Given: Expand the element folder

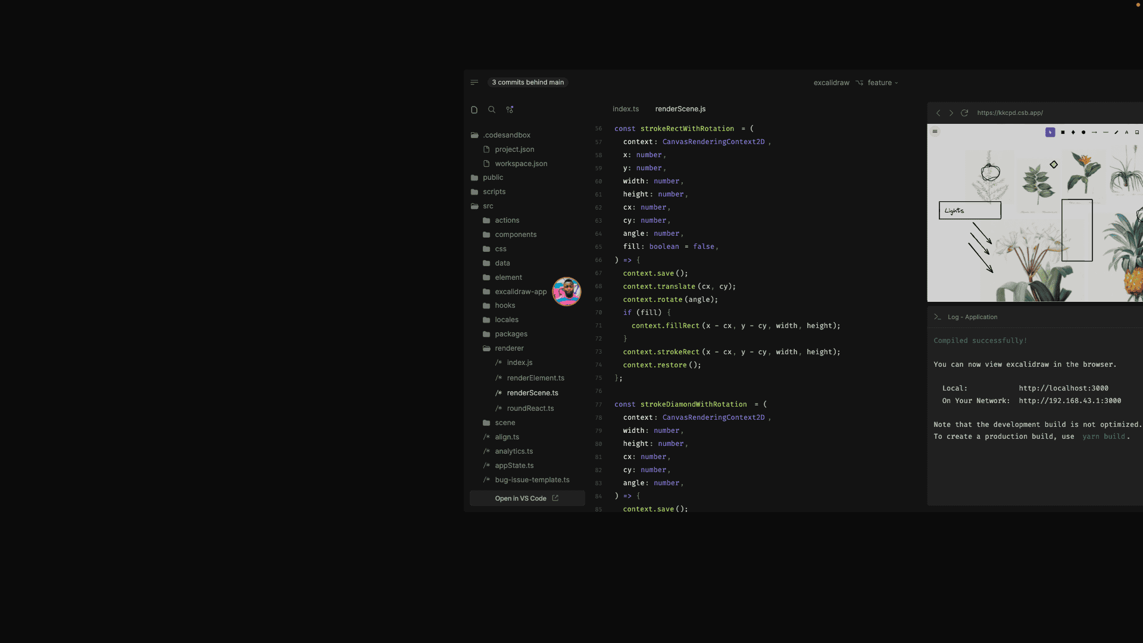Looking at the screenshot, I should click(x=502, y=277).
